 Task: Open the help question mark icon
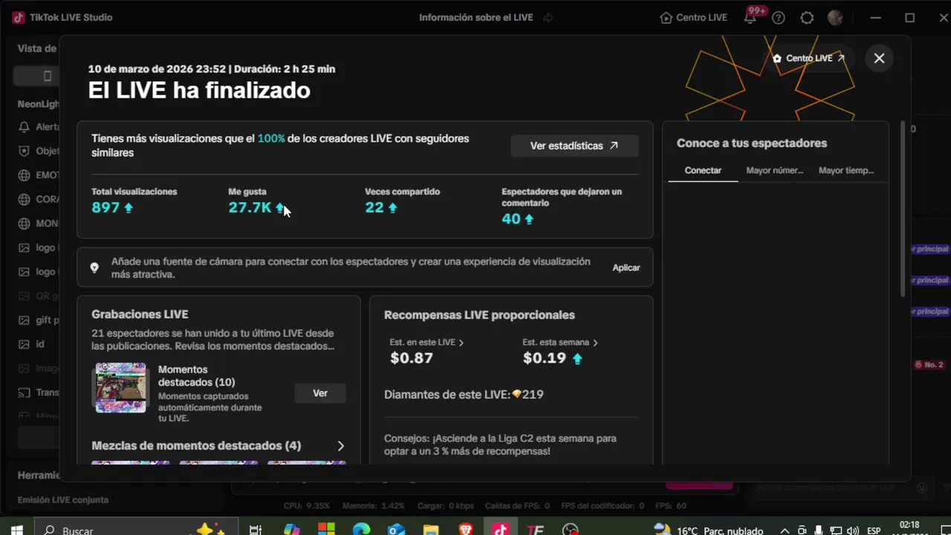[779, 18]
